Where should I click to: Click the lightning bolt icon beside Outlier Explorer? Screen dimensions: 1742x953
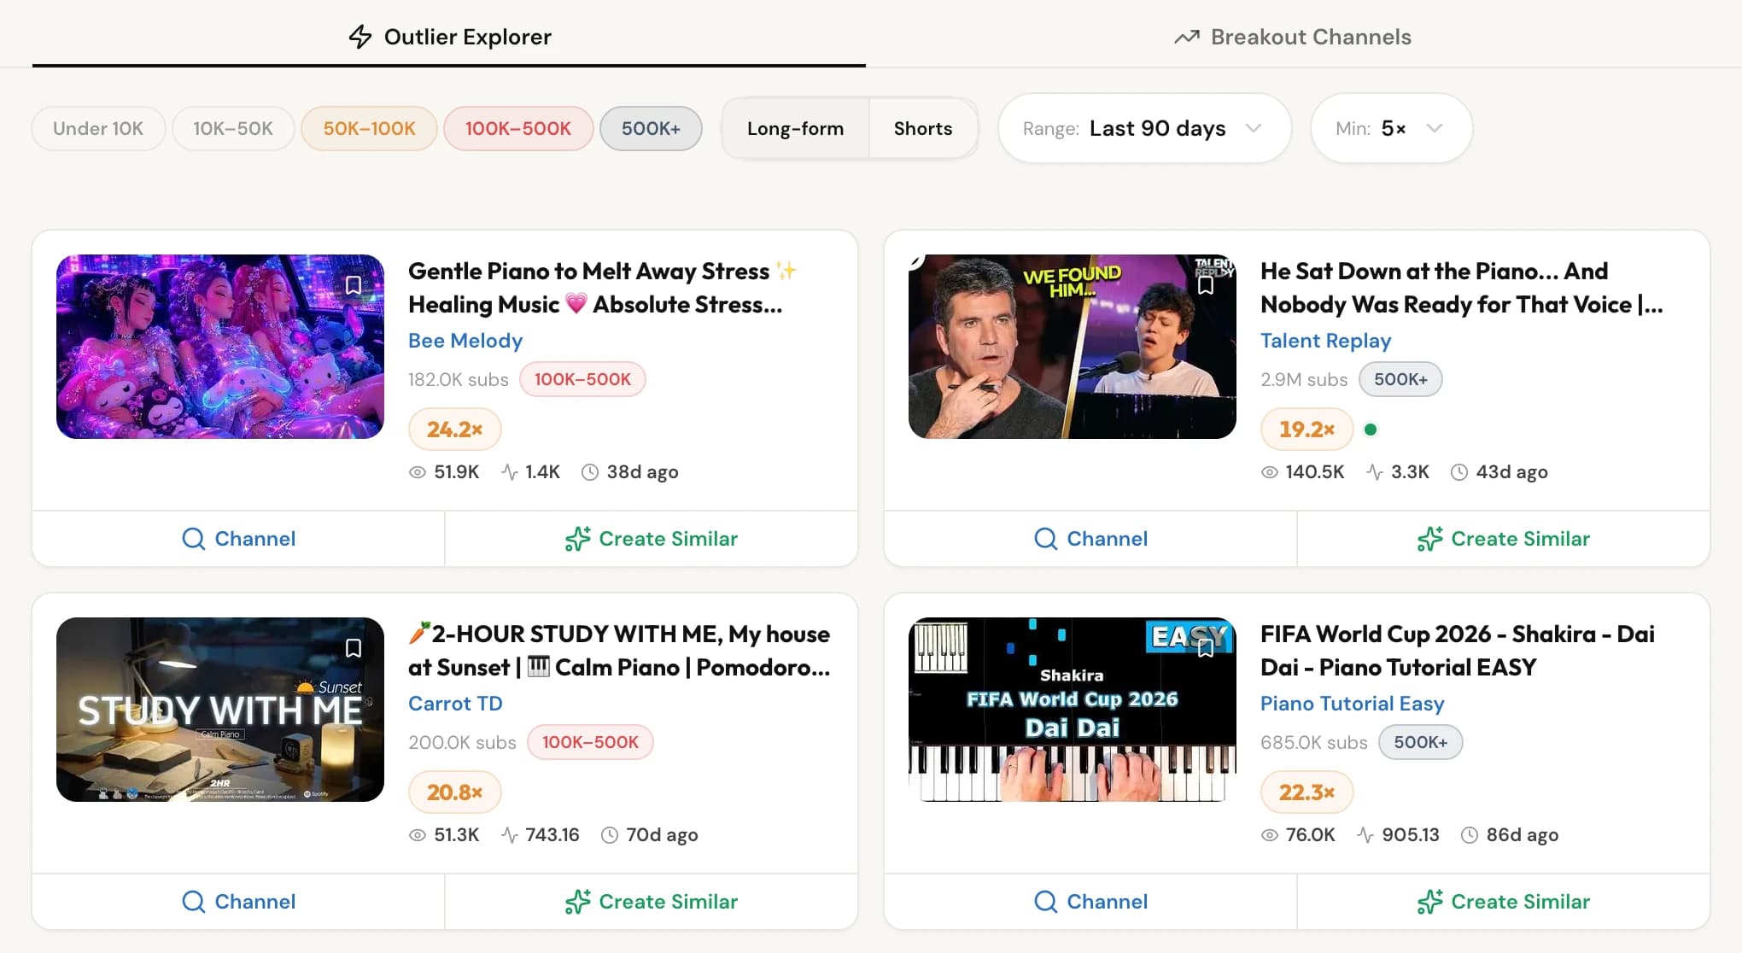pyautogui.click(x=360, y=37)
